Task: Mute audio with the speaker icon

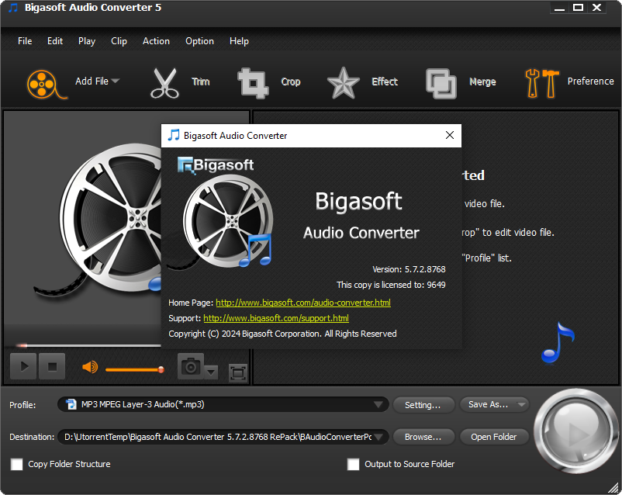Action: [90, 367]
